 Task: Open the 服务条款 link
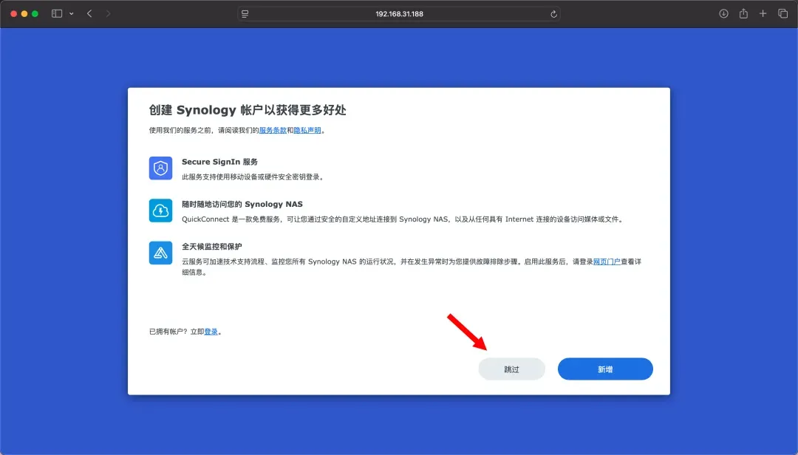273,130
